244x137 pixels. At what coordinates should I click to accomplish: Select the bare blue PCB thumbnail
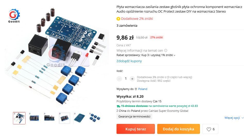coord(80,118)
